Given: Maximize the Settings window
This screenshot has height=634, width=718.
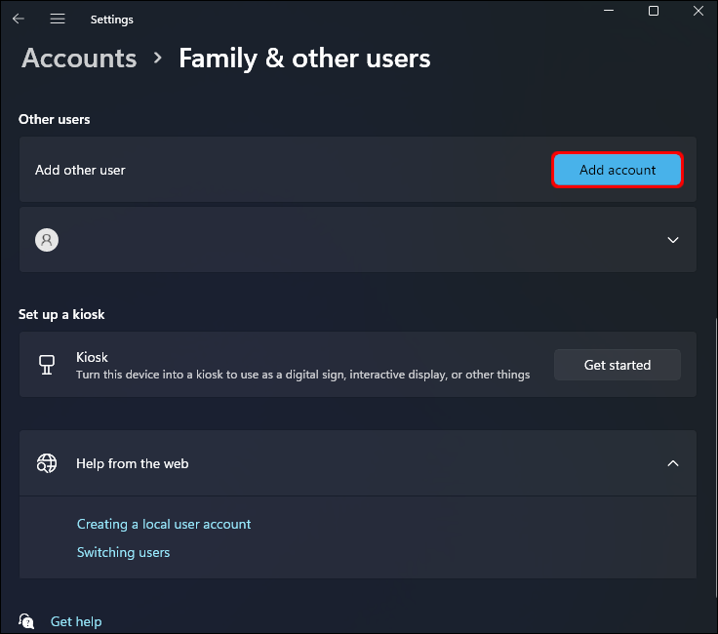Looking at the screenshot, I should (x=654, y=11).
